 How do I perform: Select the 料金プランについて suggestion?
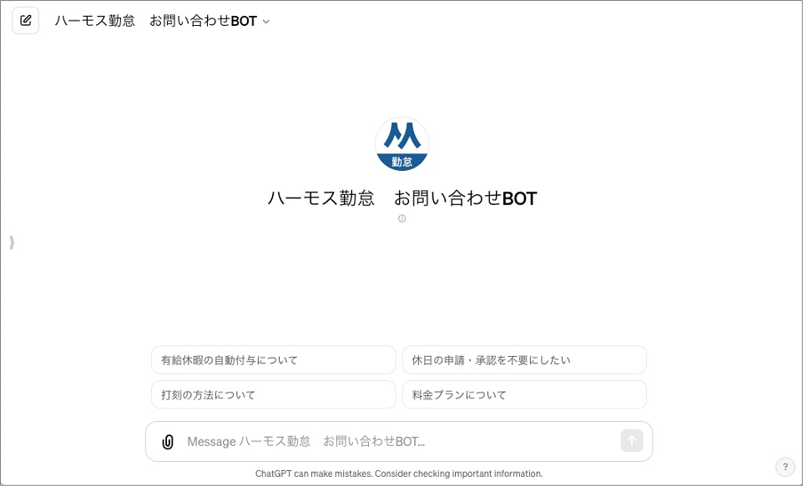tap(524, 394)
